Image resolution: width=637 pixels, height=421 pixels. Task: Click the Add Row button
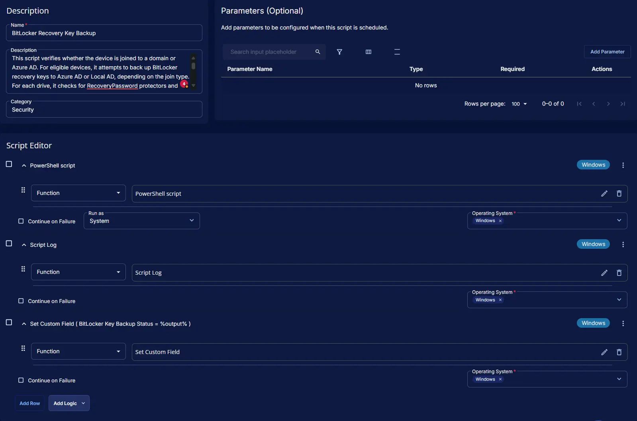coord(30,403)
